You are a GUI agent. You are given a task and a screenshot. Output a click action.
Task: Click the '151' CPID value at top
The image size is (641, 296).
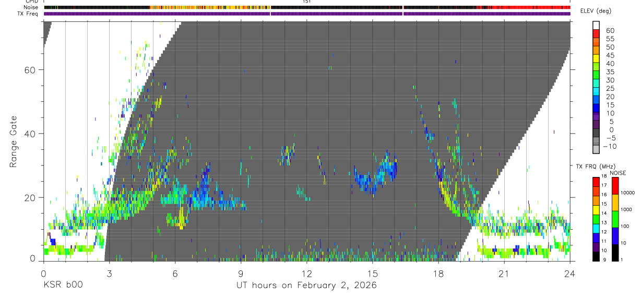[x=306, y=2]
